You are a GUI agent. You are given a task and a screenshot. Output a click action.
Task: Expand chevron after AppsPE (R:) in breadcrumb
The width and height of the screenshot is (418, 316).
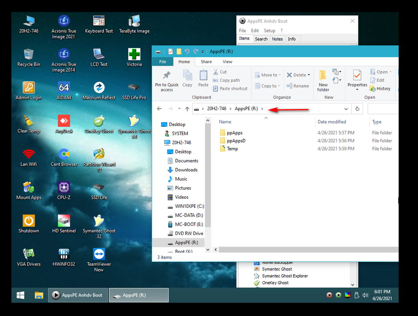(x=262, y=109)
